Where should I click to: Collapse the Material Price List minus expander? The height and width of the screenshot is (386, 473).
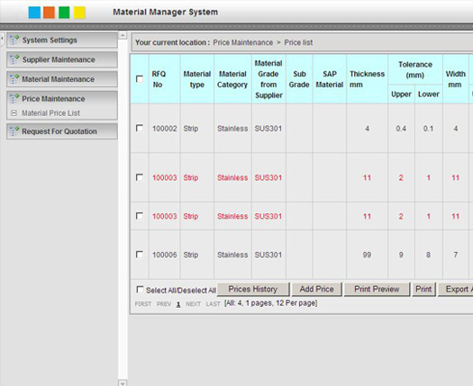(x=14, y=113)
